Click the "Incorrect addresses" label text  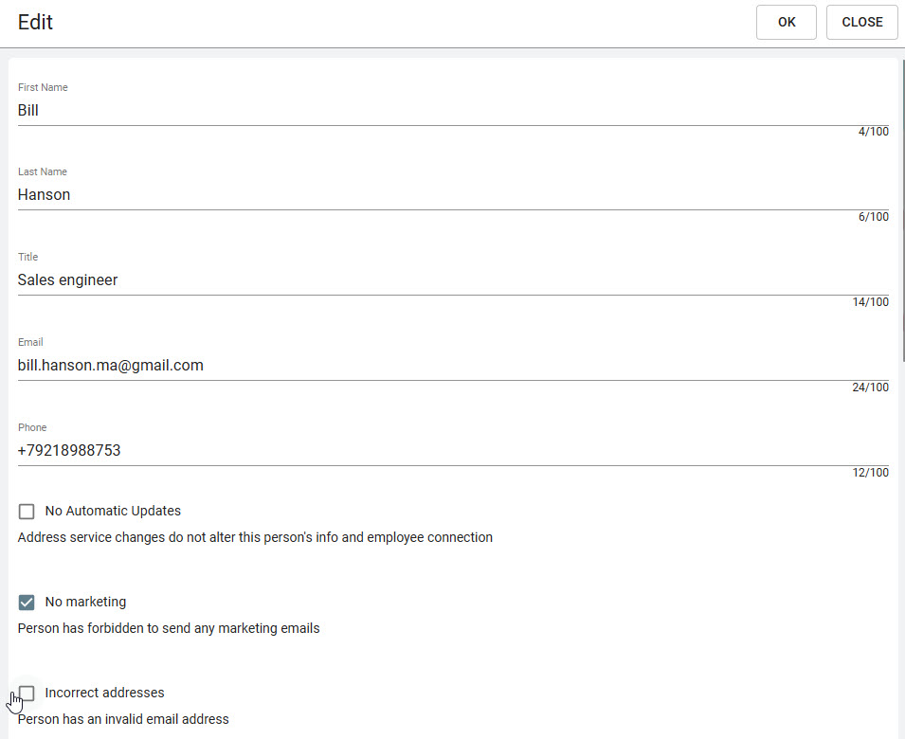(104, 693)
